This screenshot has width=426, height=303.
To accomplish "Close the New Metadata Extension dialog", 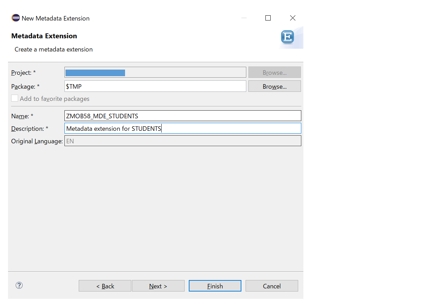I will click(x=293, y=18).
